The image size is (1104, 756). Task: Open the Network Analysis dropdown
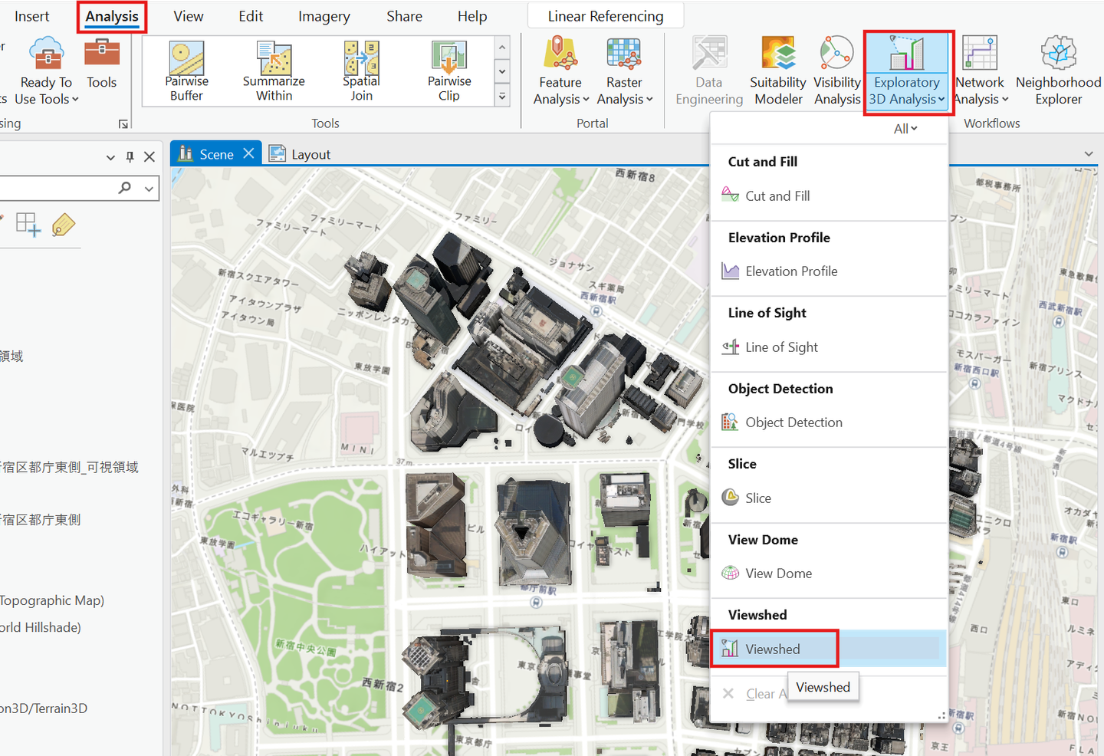pyautogui.click(x=980, y=71)
